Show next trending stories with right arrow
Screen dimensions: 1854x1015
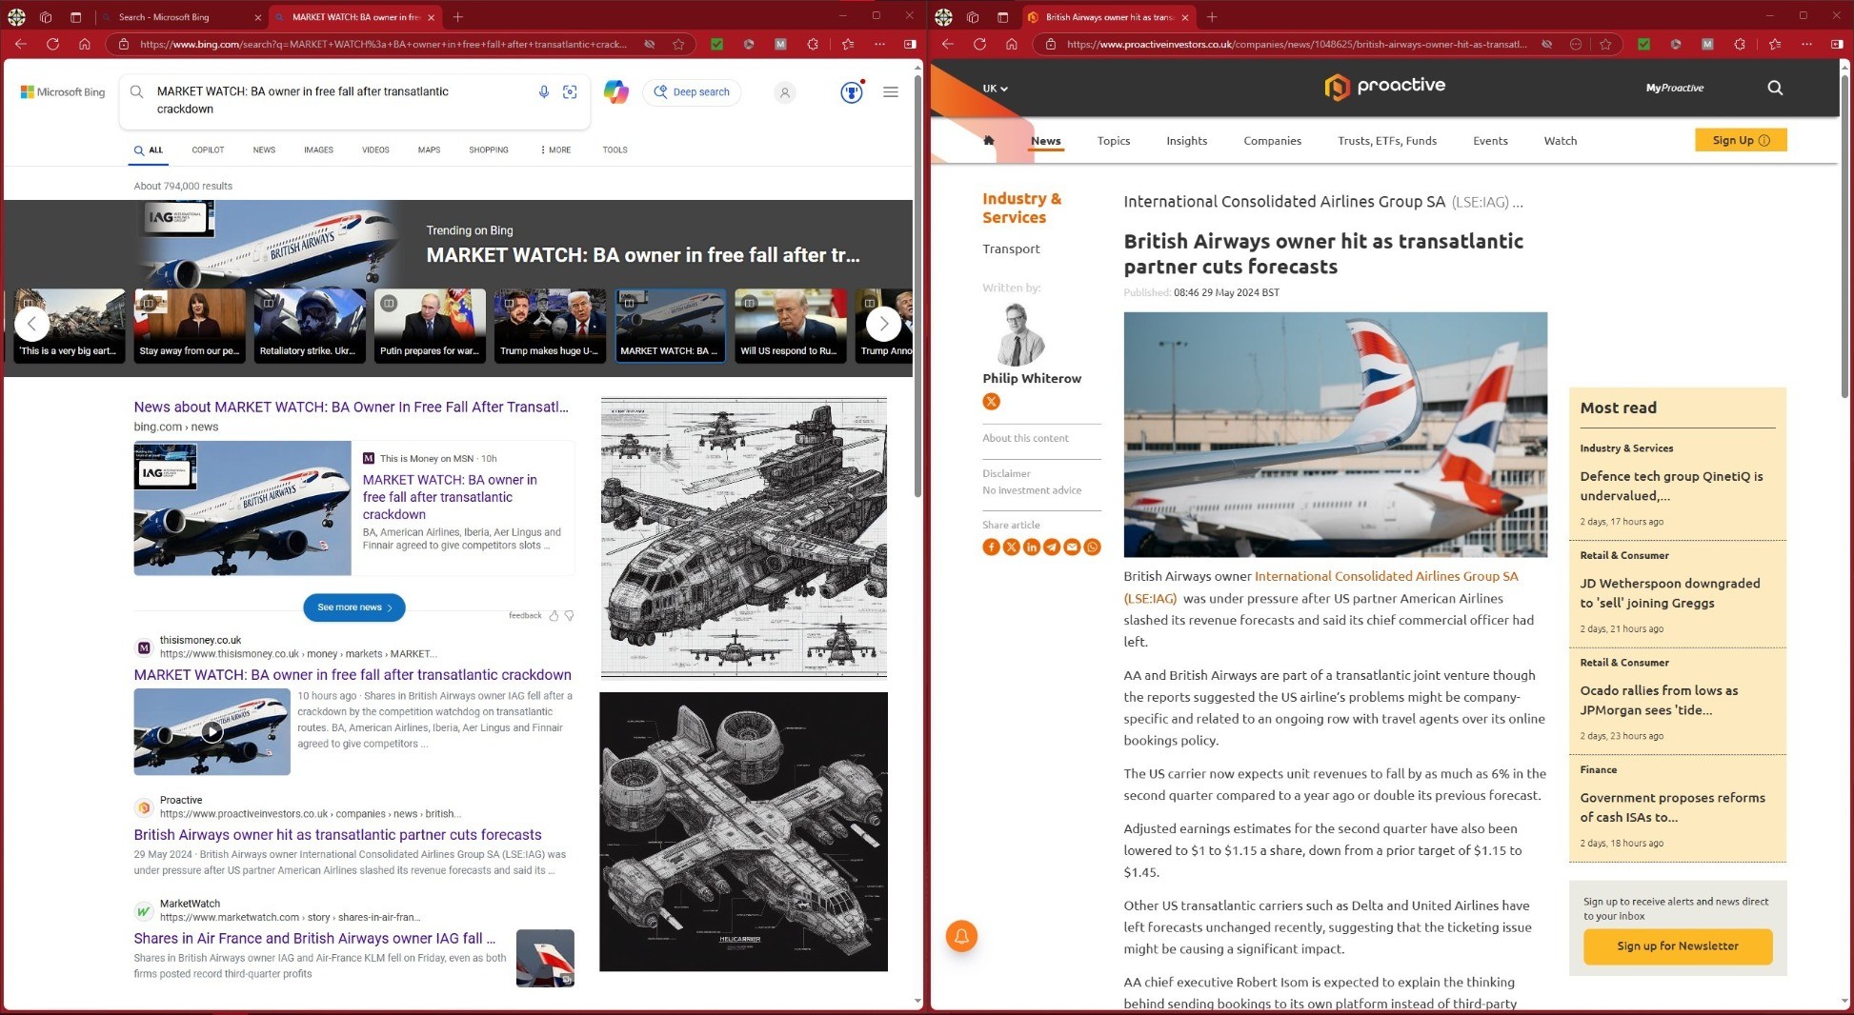coord(883,324)
